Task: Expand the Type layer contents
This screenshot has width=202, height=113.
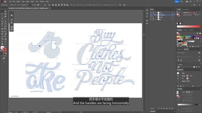Action: click(156, 13)
